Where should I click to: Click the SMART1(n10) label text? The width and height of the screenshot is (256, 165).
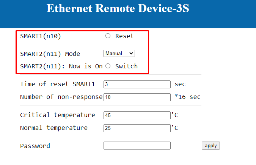point(41,36)
